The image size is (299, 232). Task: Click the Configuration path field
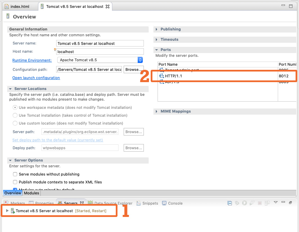coord(89,69)
